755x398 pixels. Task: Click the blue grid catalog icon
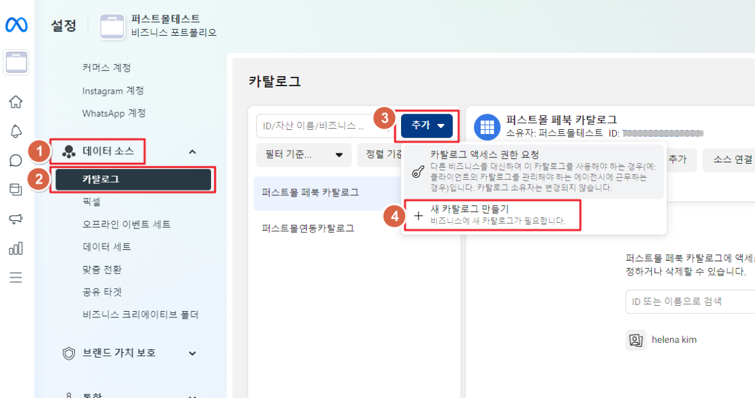pyautogui.click(x=487, y=127)
